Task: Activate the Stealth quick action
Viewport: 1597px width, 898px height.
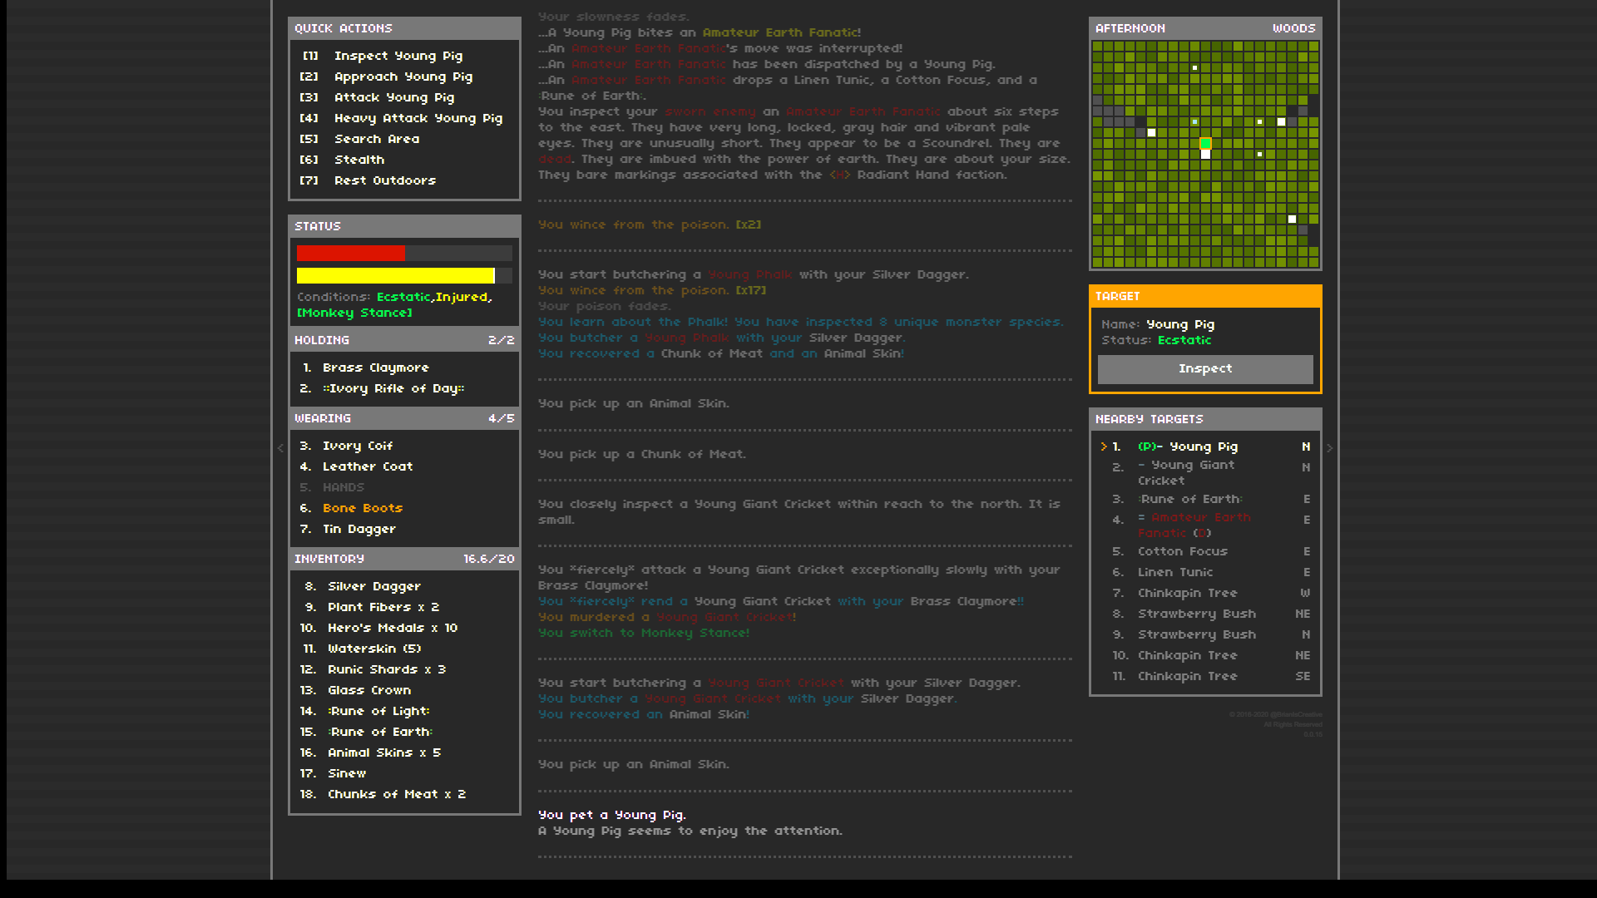Action: tap(358, 159)
